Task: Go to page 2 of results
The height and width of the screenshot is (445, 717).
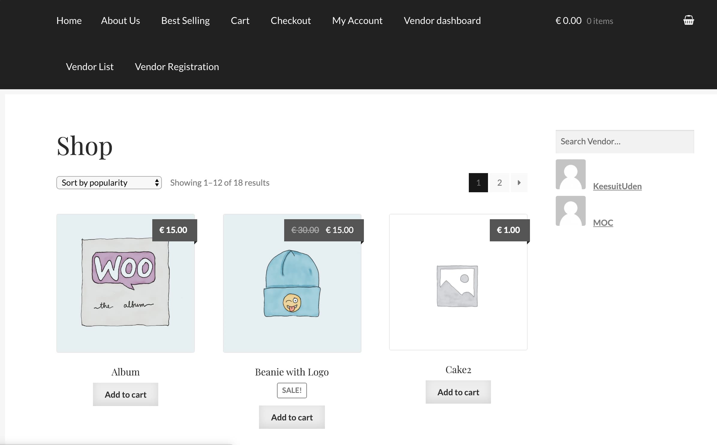Action: coord(499,183)
